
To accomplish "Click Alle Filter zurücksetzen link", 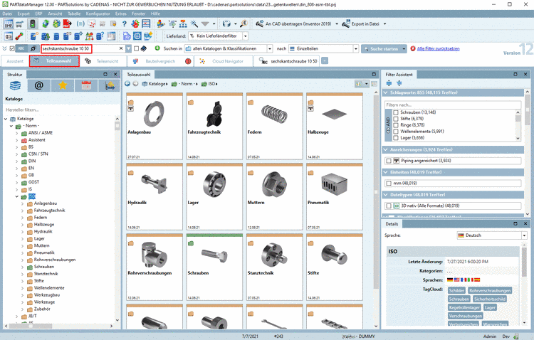I will pos(438,48).
